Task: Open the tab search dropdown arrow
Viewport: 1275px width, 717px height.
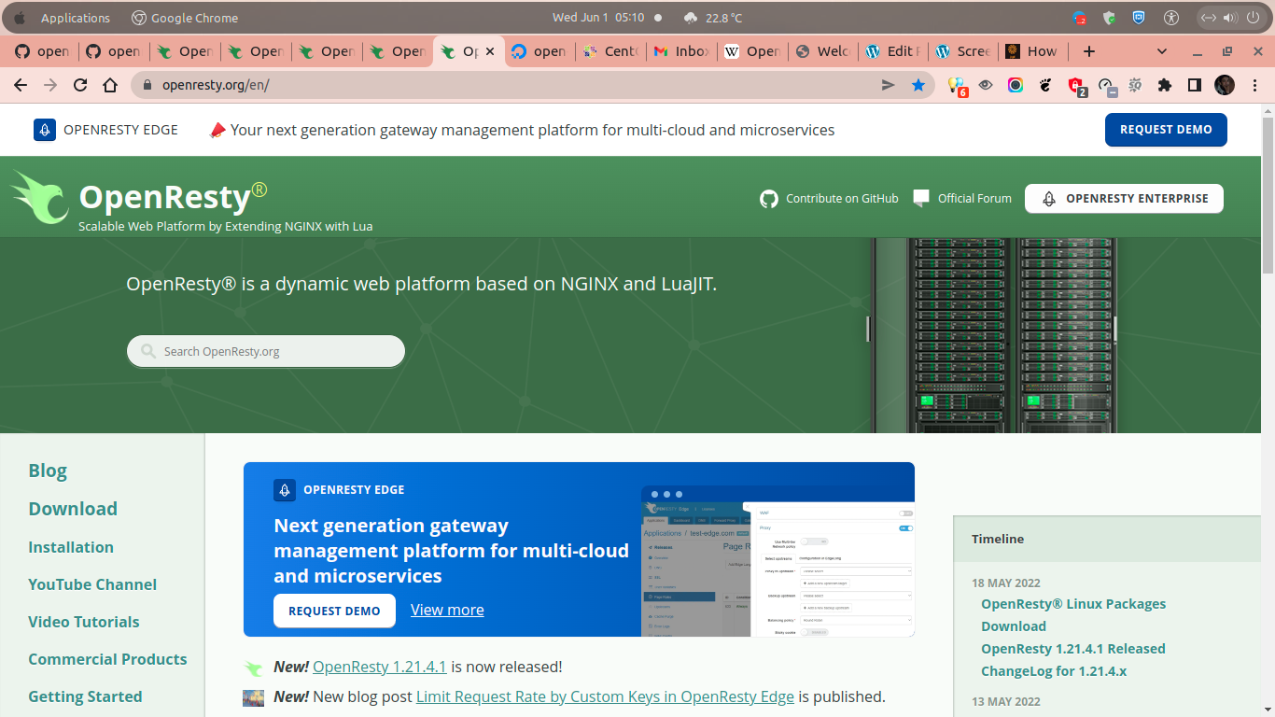Action: pos(1162,51)
